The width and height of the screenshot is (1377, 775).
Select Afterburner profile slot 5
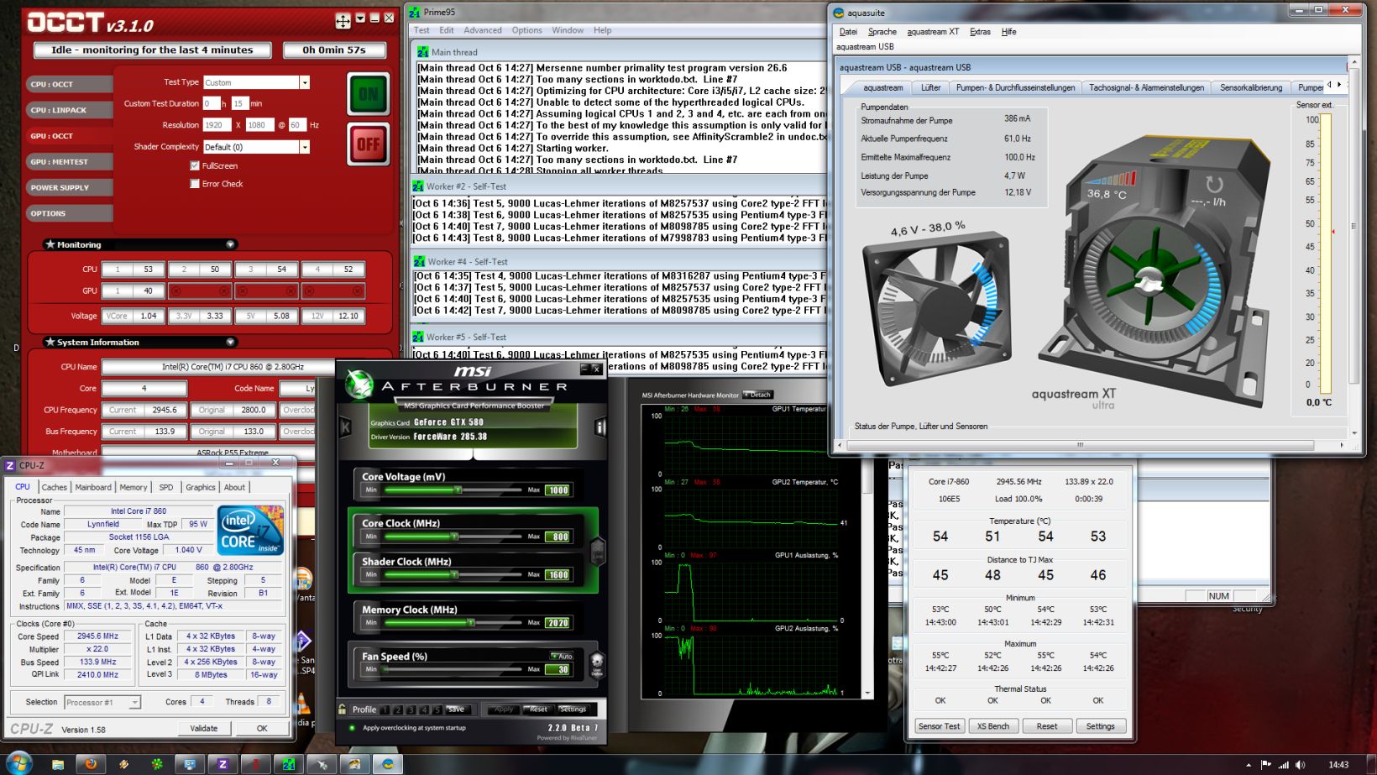click(x=437, y=710)
